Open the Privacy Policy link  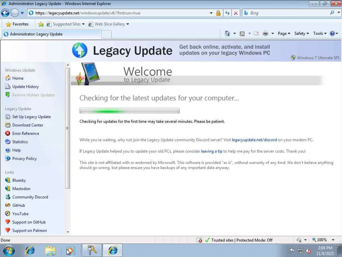[21, 158]
